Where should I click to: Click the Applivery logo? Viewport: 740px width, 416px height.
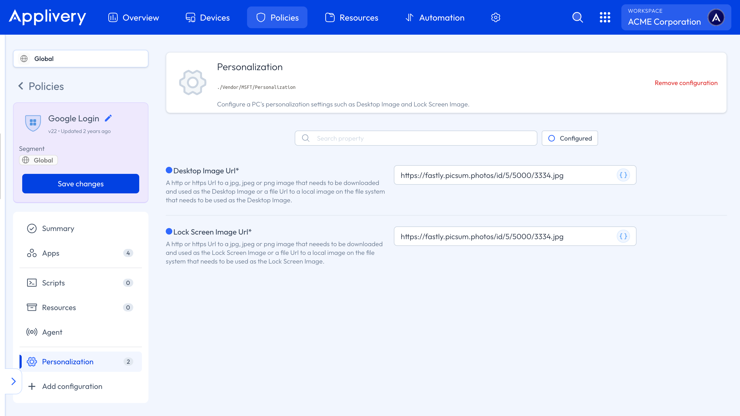[47, 17]
